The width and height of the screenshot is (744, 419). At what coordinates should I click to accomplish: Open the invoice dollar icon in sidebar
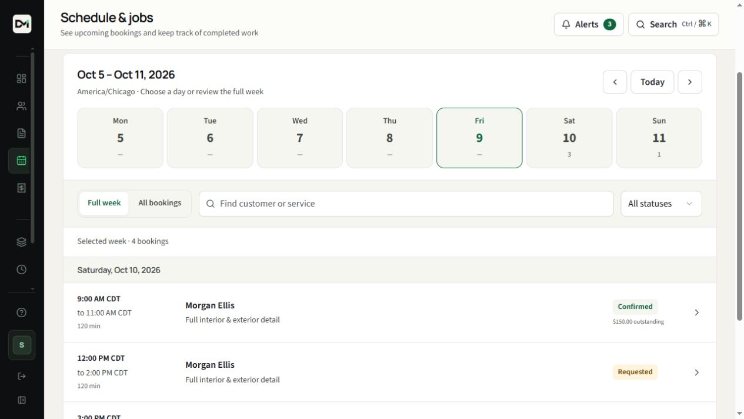[x=22, y=188]
